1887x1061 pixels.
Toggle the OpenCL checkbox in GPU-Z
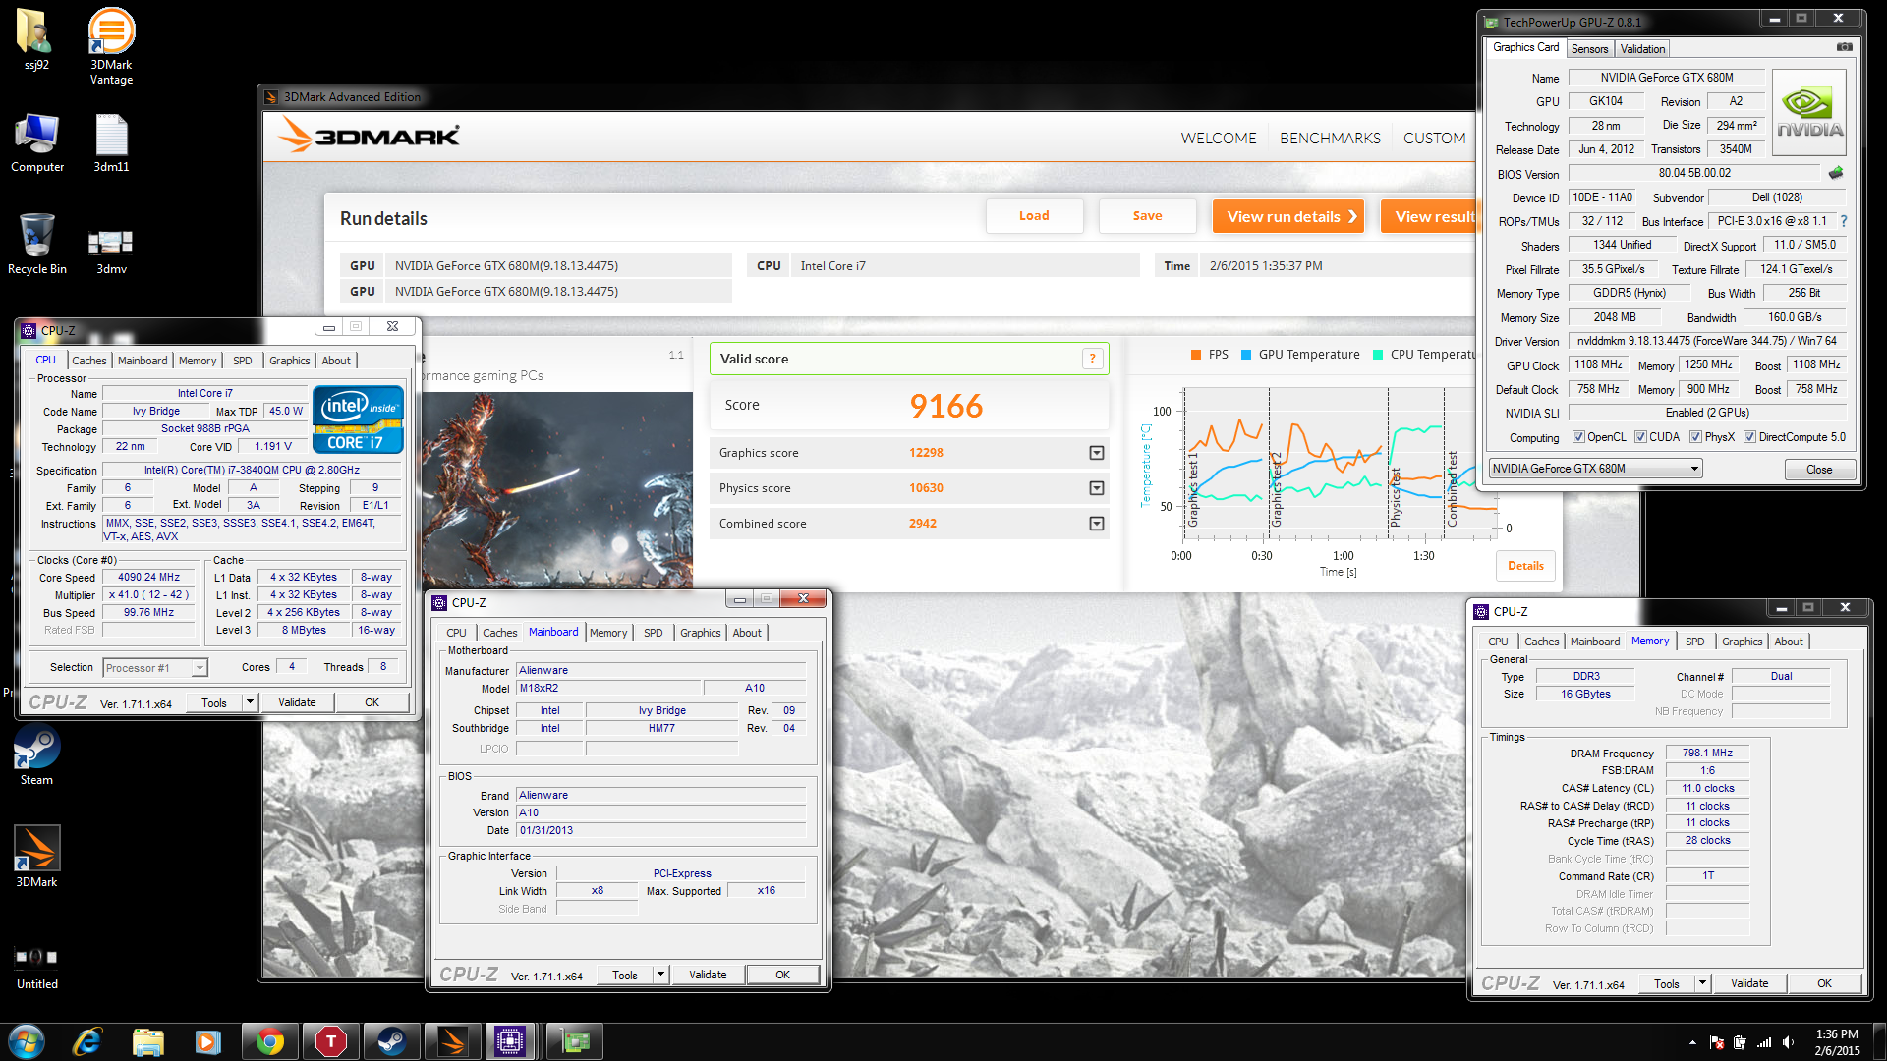[1578, 437]
